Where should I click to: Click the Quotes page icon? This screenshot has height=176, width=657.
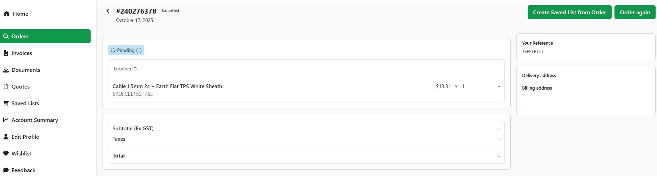6,86
